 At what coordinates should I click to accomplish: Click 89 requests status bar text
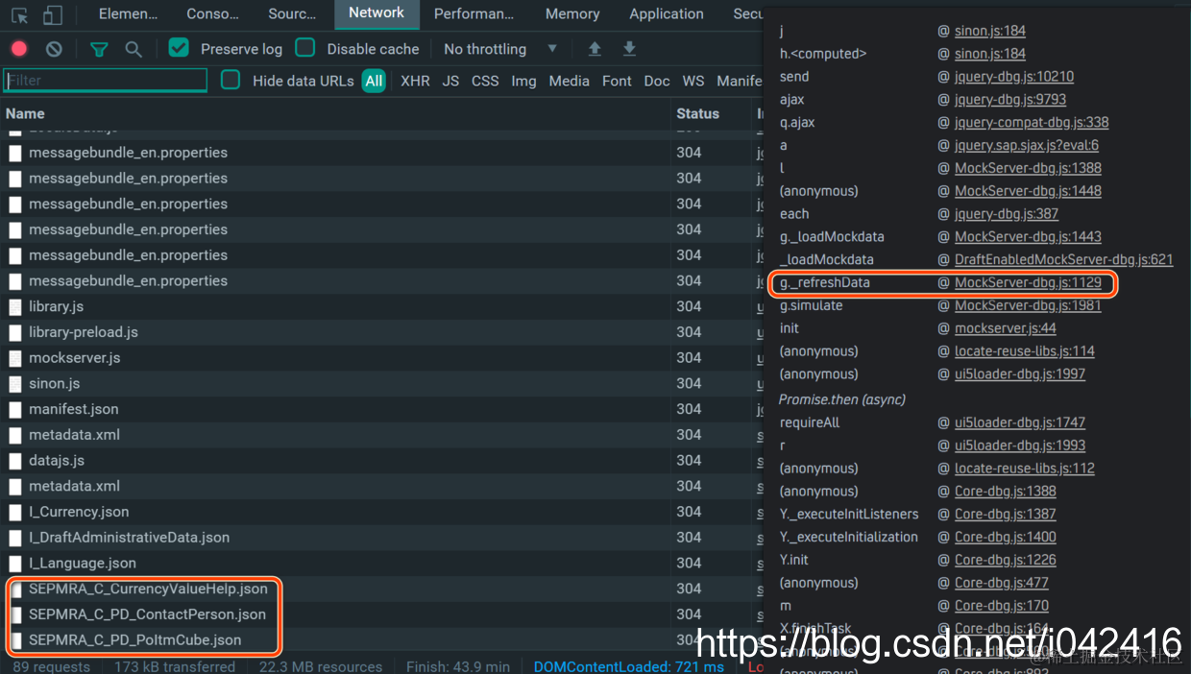click(52, 666)
